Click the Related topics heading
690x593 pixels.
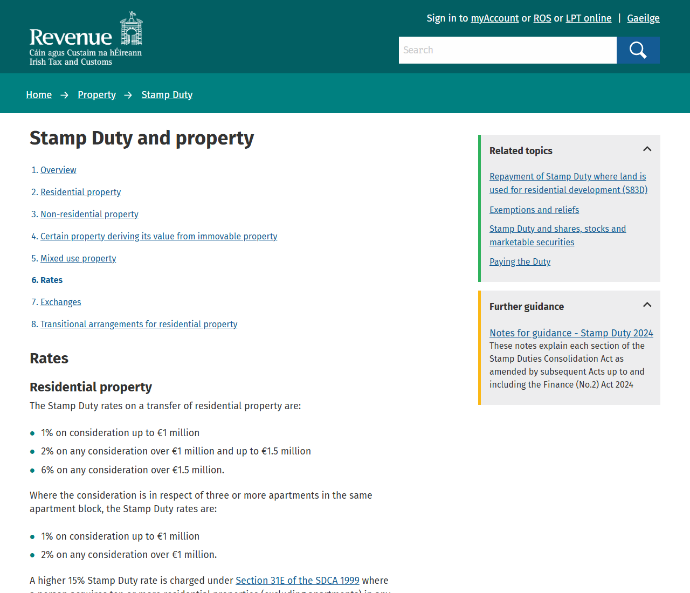click(x=521, y=150)
